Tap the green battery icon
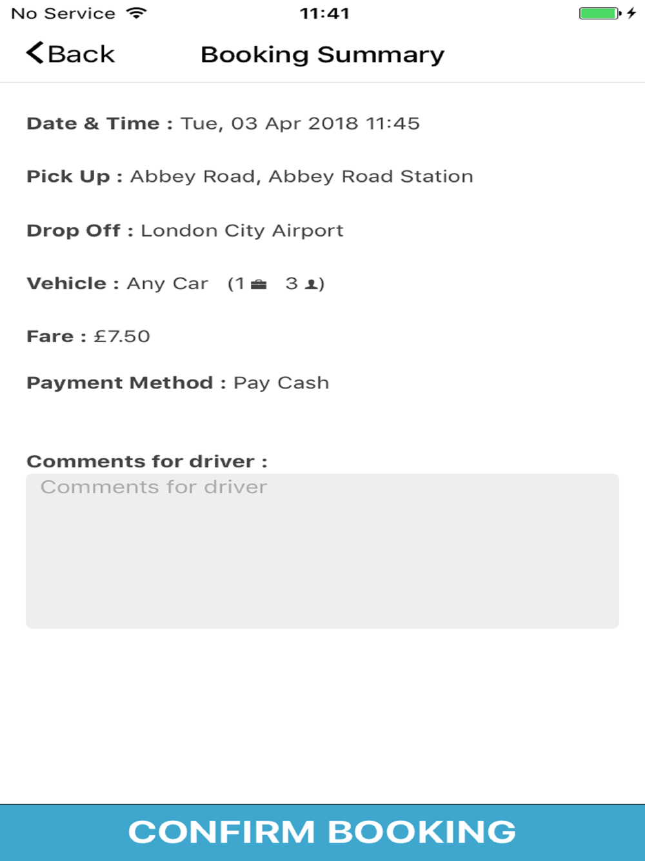This screenshot has height=861, width=645. coord(600,13)
